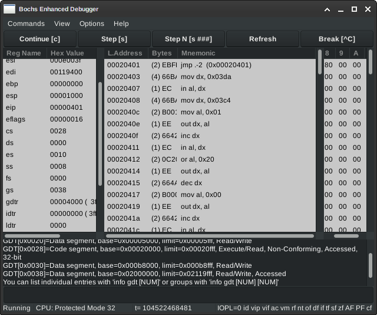Click the memory dump column header 8
This screenshot has height=315, width=377.
coord(329,53)
